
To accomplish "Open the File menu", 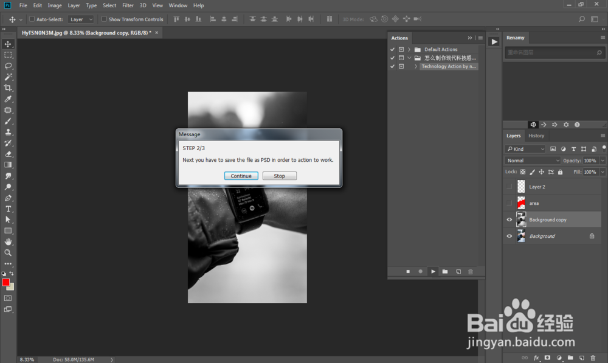I will click(23, 5).
